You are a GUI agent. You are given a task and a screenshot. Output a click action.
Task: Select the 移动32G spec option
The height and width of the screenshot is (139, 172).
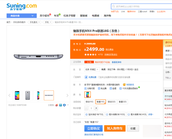[x=111, y=102]
